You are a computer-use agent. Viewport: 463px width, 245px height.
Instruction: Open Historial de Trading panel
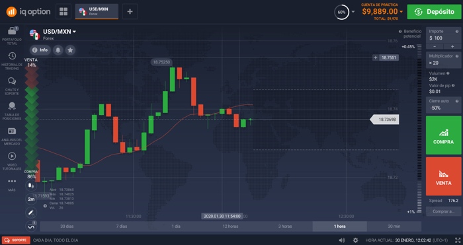tap(12, 61)
